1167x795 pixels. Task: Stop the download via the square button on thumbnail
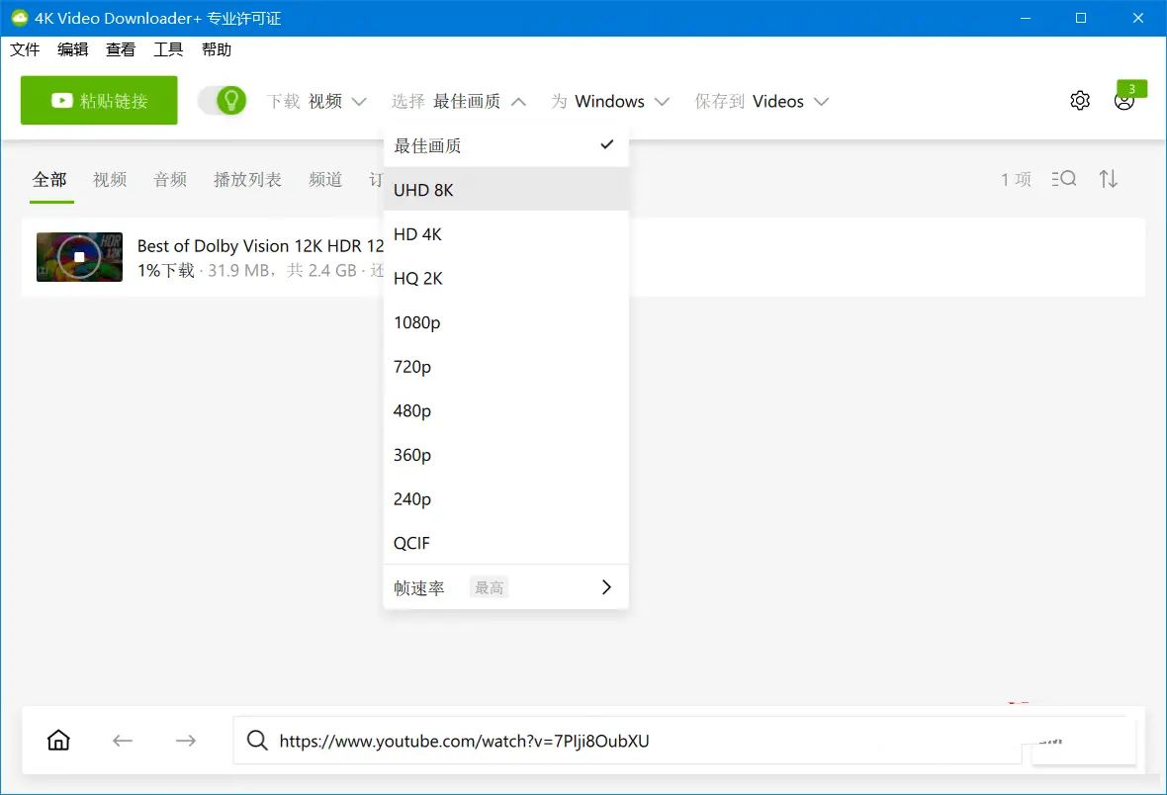[x=79, y=257]
